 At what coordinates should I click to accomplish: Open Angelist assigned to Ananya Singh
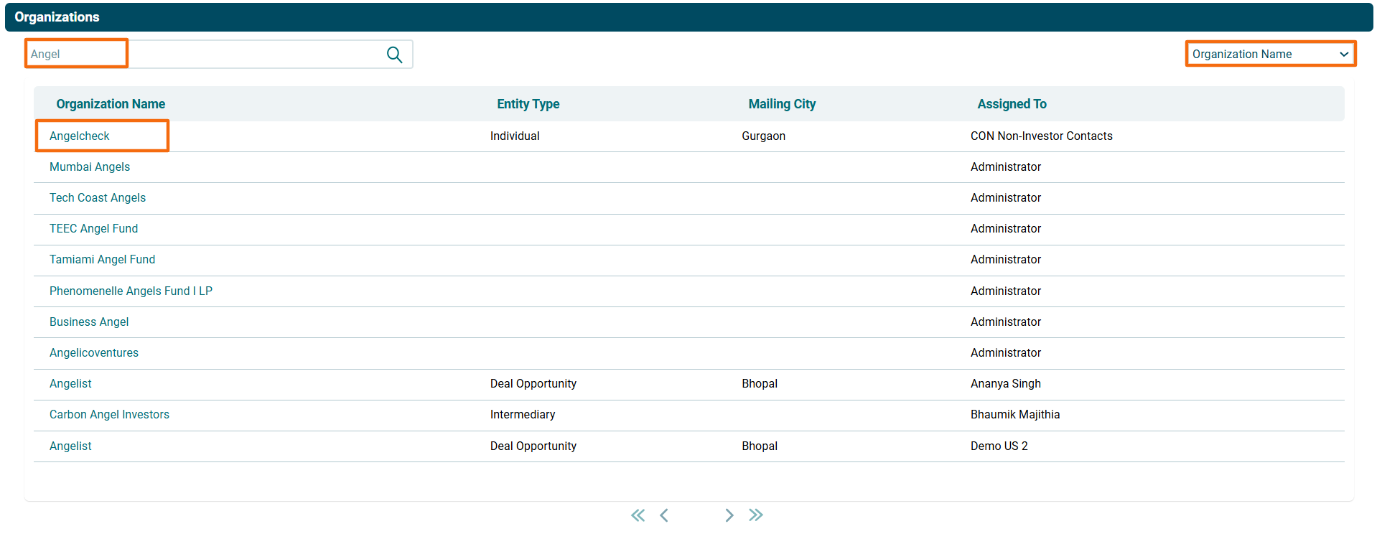(x=70, y=384)
